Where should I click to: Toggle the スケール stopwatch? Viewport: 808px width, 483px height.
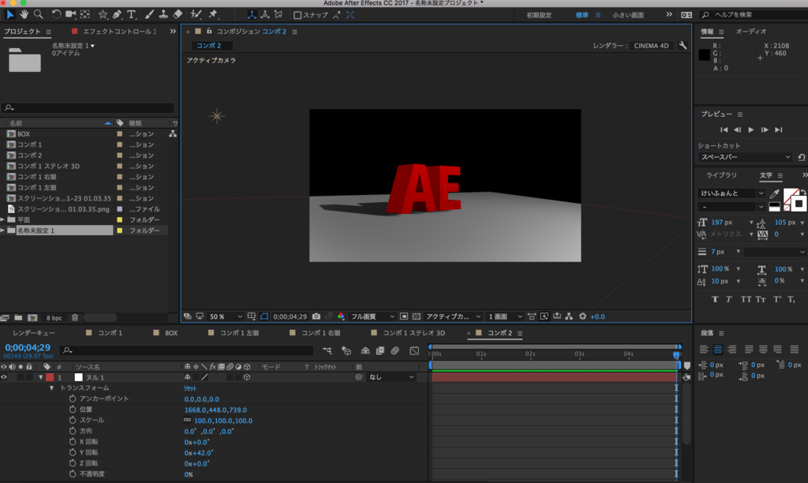point(73,421)
